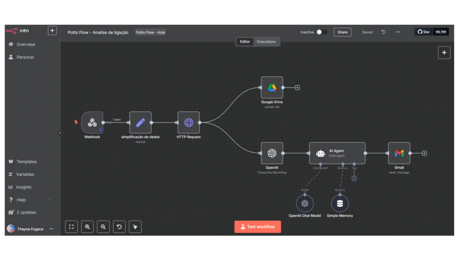Screen dimensions: 466x262
Task: Click the Share button
Action: pos(342,32)
